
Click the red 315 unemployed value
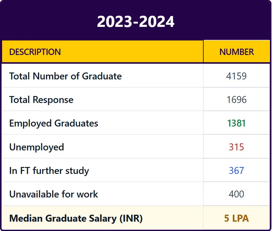click(236, 147)
